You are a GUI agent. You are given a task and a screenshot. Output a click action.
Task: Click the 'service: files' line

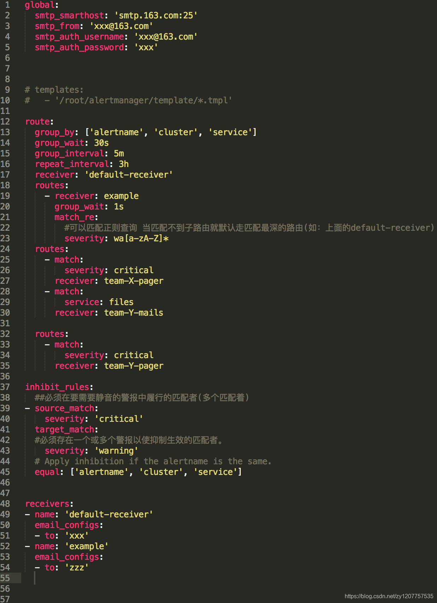coord(99,302)
